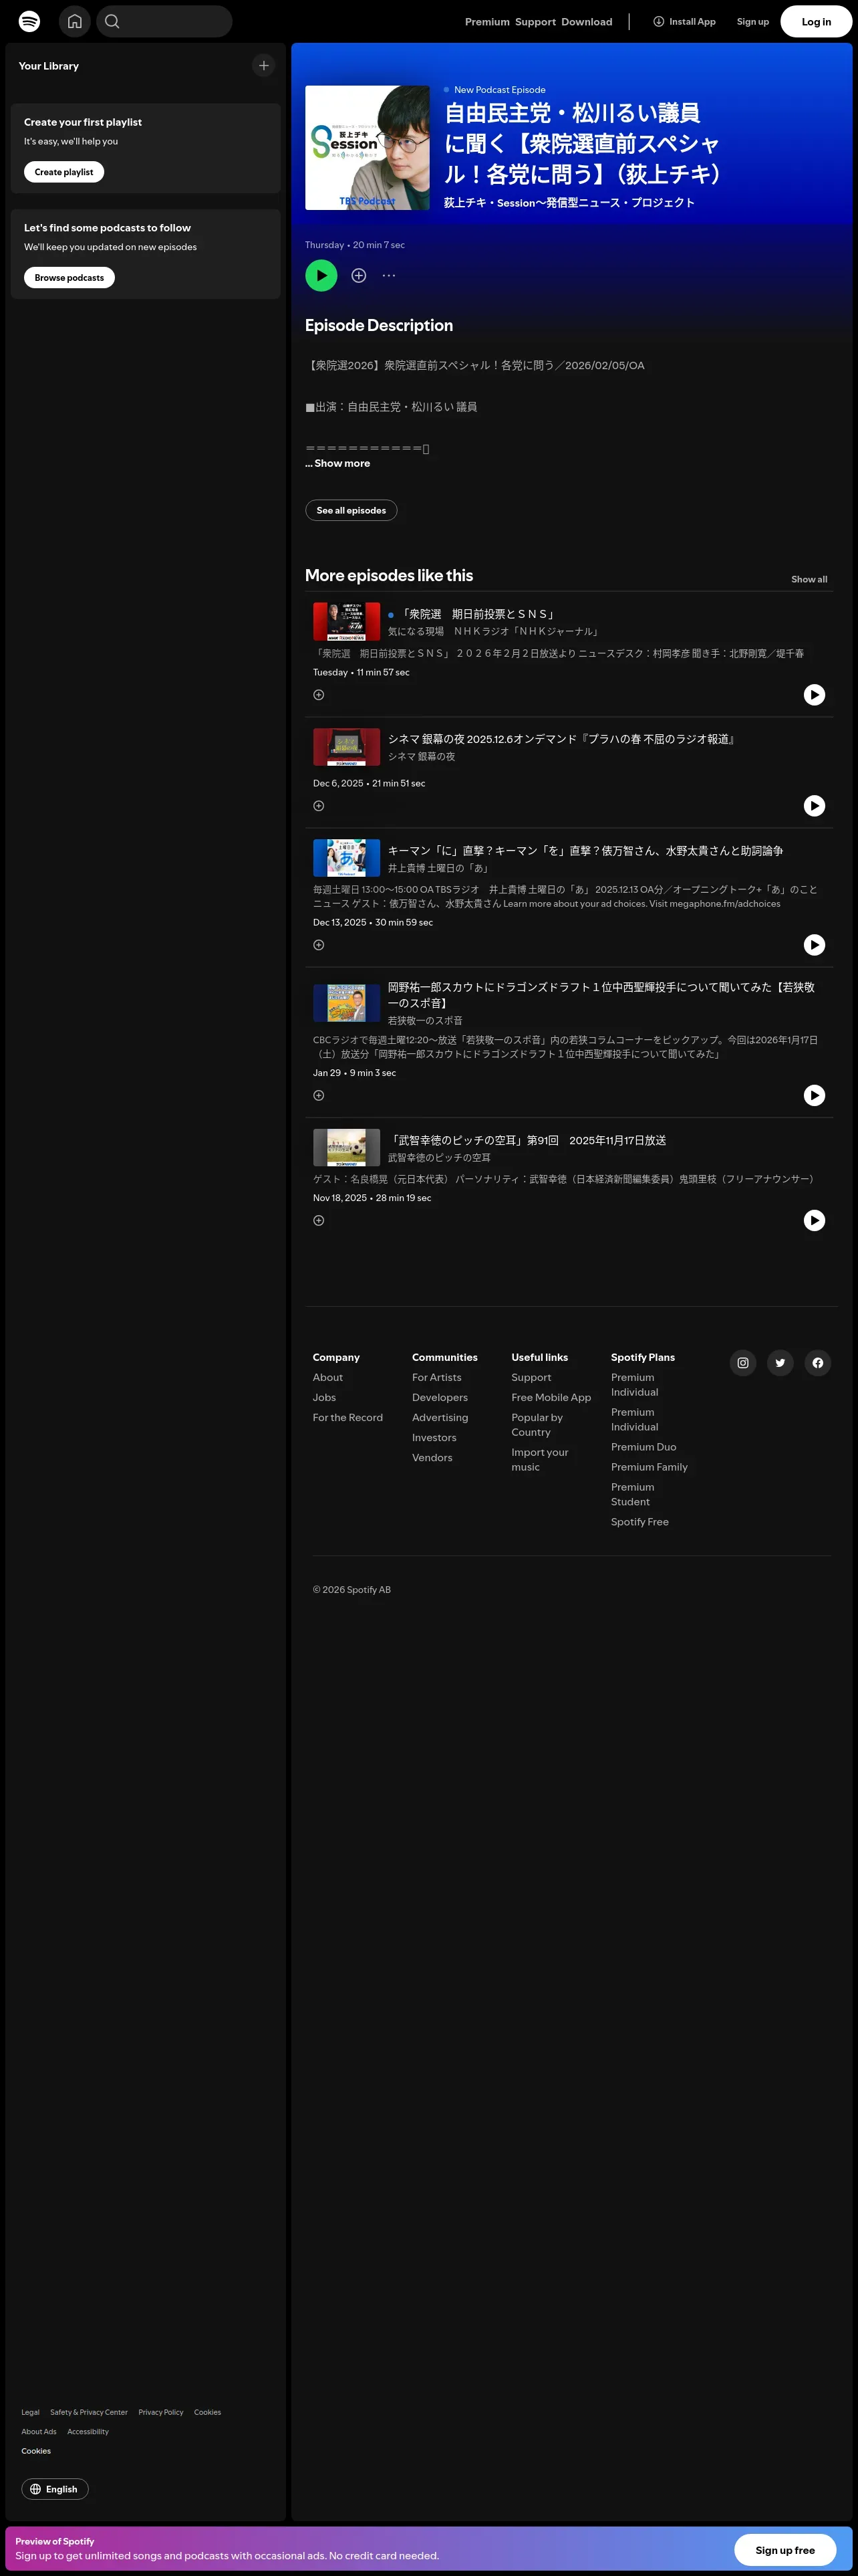
Task: Click Developers footer link
Action: click(x=440, y=1398)
